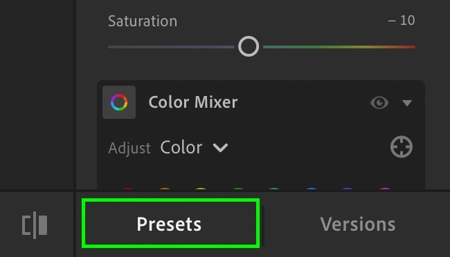Collapse the Color Mixer panel with the triangle
Viewport: 450px width, 257px height.
[407, 103]
